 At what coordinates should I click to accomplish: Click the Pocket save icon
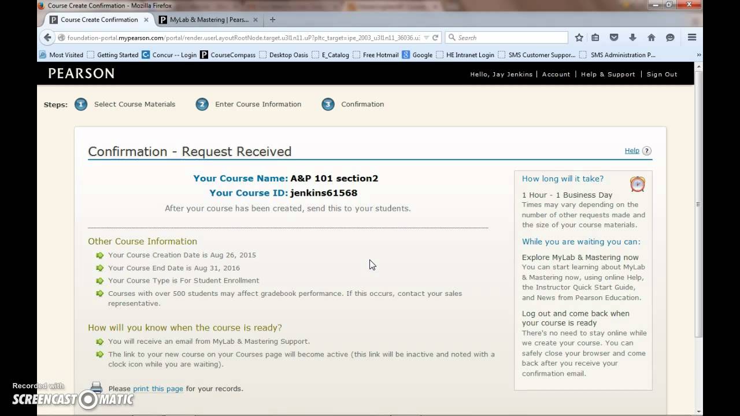pos(614,38)
